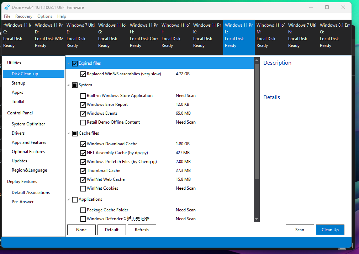Toggle the System group checkbox
Image resolution: width=359 pixels, height=254 pixels.
click(75, 85)
